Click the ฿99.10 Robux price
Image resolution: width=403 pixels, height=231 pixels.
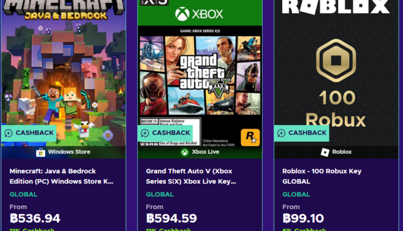[x=303, y=219]
